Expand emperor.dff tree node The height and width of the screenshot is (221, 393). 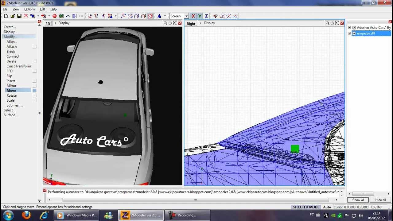coord(349,33)
